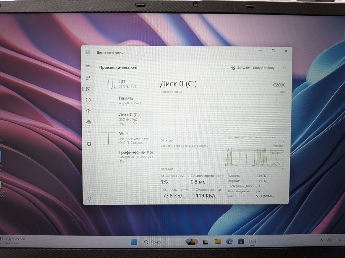Click the 73,8 КБ/с read speed value

[174, 195]
